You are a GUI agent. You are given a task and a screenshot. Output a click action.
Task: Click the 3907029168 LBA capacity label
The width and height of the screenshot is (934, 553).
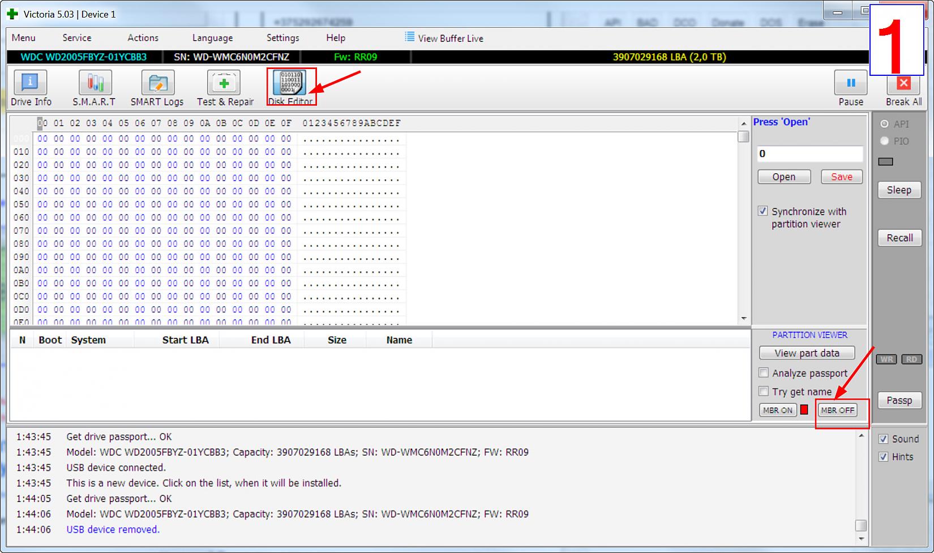click(669, 57)
